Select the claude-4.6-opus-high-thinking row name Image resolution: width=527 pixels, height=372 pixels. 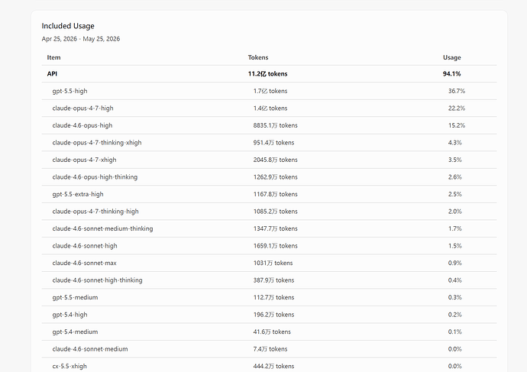[x=95, y=177]
